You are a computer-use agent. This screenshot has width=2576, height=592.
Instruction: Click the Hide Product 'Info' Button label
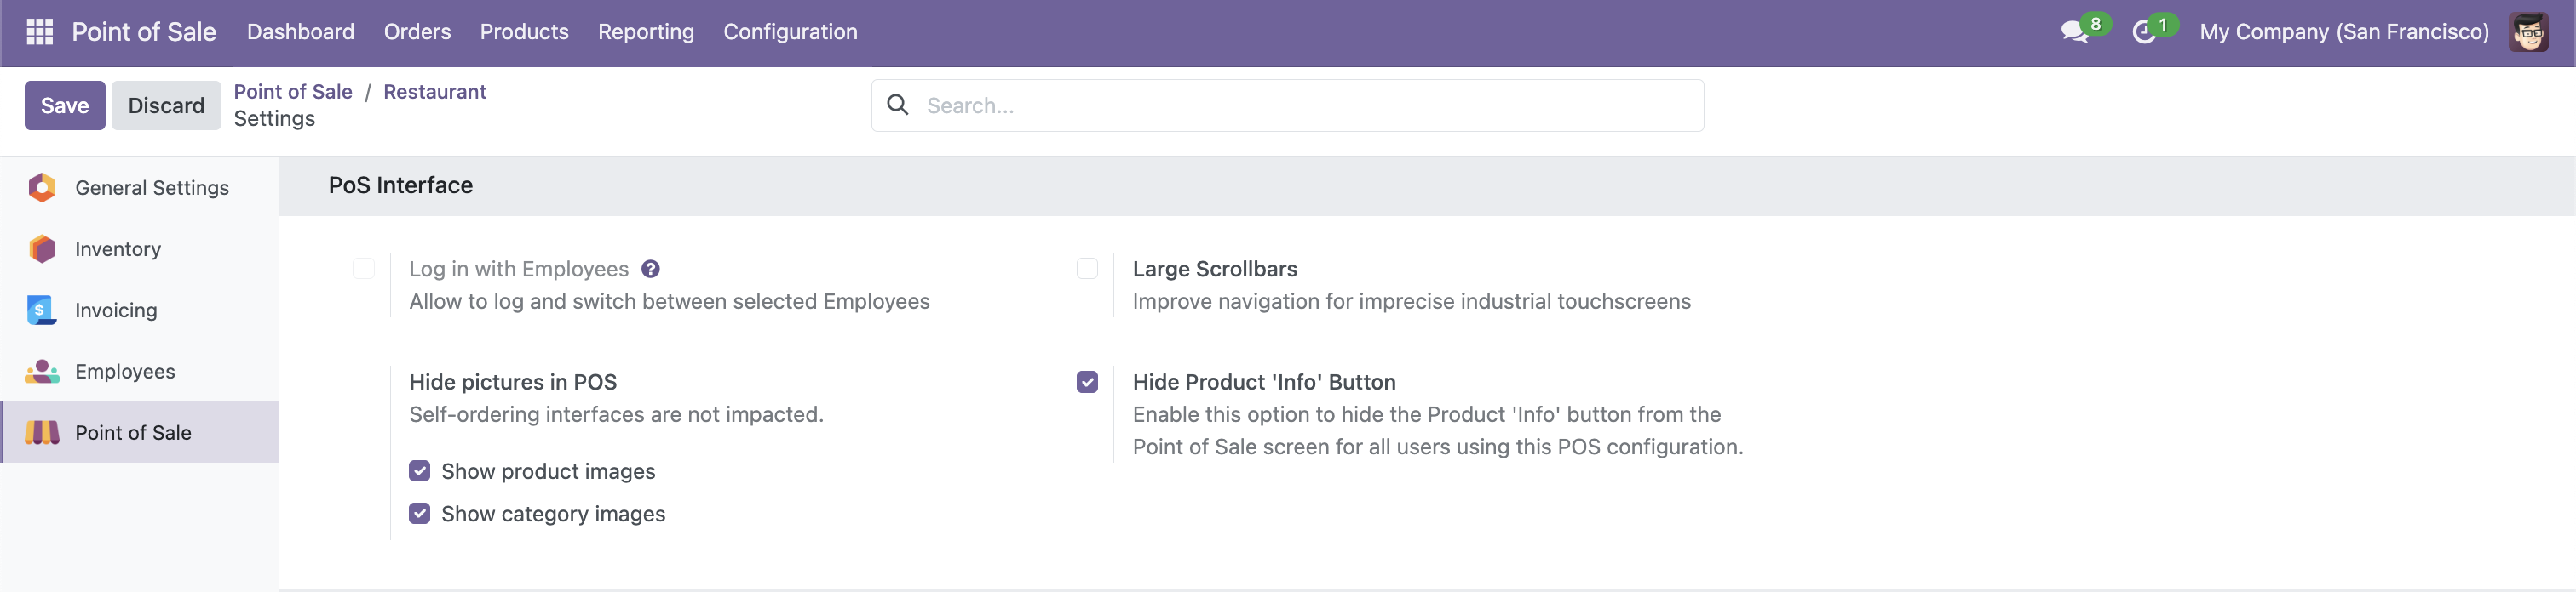click(1264, 383)
